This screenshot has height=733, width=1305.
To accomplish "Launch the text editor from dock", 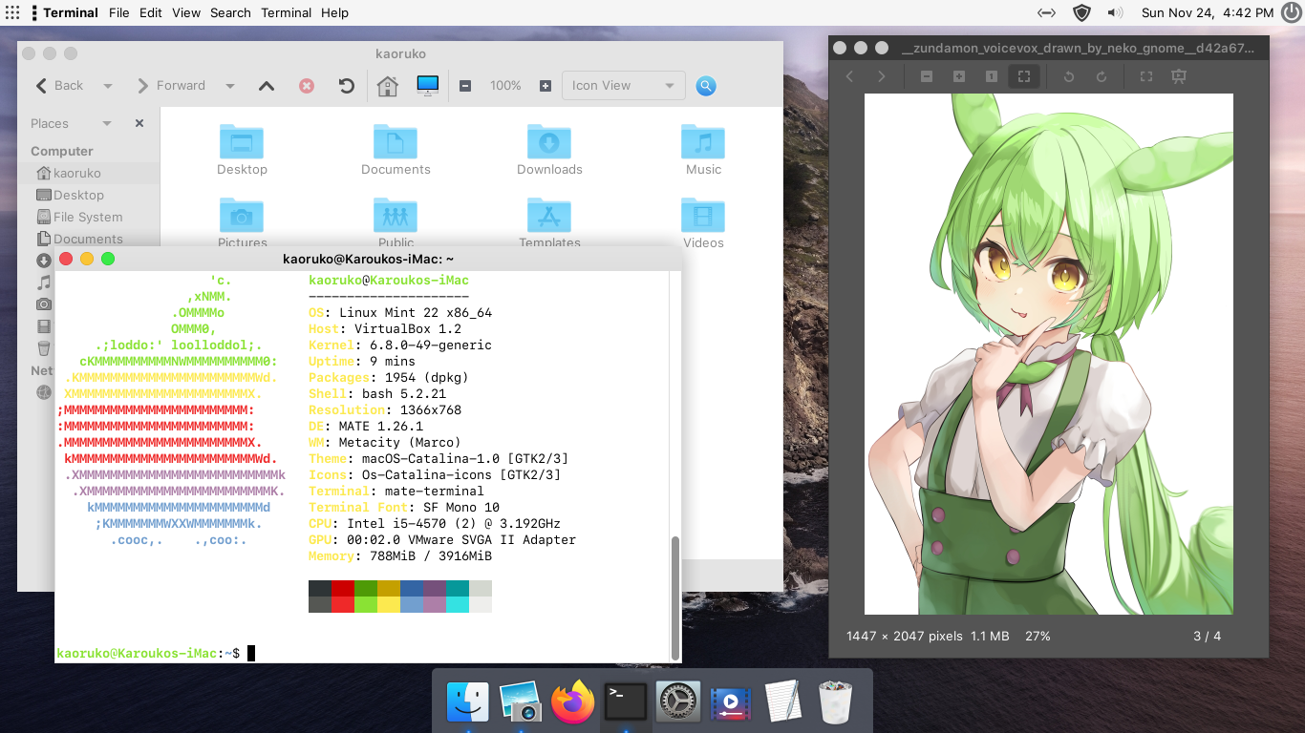I will coord(782,702).
